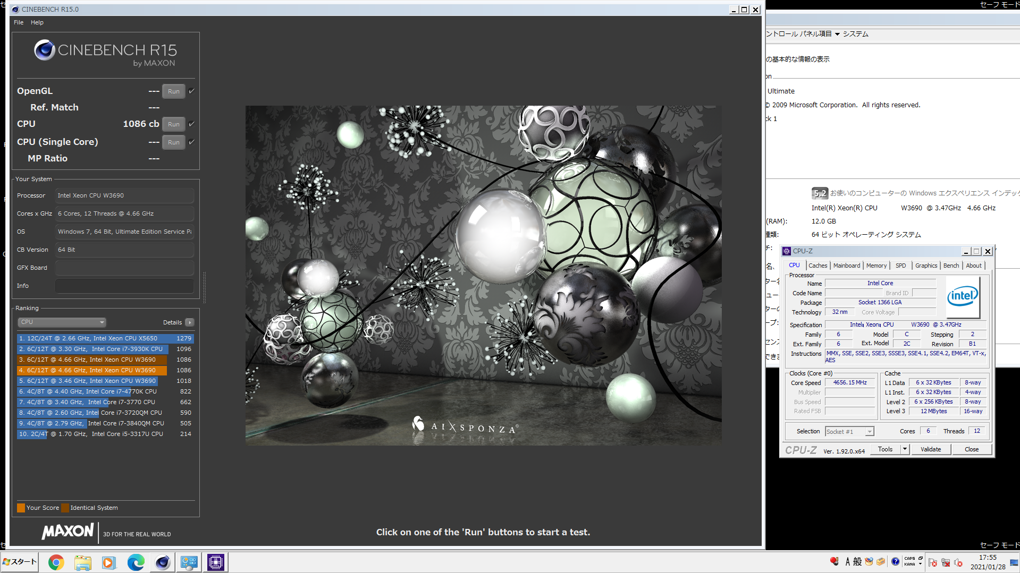Open the Ranking CPU dropdown
The width and height of the screenshot is (1020, 573).
62,322
